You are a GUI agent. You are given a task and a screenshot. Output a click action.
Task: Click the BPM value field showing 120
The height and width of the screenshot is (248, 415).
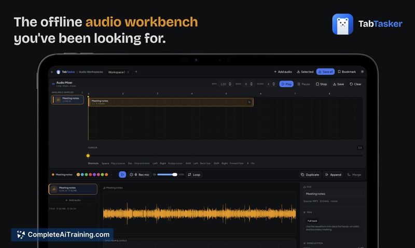(223, 84)
